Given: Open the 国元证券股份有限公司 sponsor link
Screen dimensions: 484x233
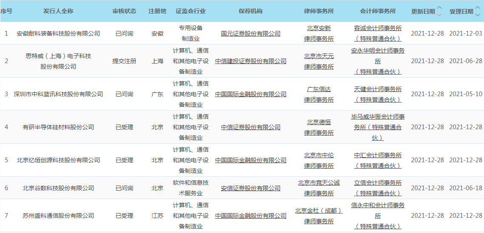Looking at the screenshot, I should click(x=251, y=33).
